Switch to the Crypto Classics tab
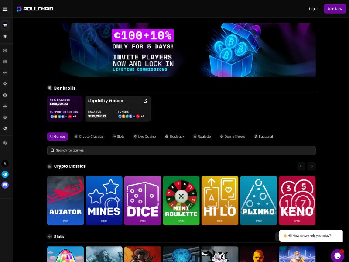Viewport: 349px width, 262px height. click(x=89, y=137)
